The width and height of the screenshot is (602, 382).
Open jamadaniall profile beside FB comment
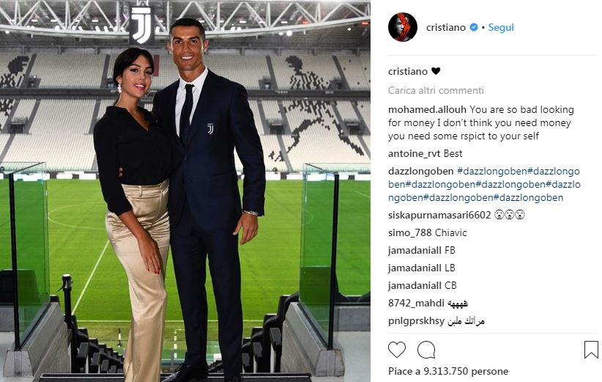[415, 250]
